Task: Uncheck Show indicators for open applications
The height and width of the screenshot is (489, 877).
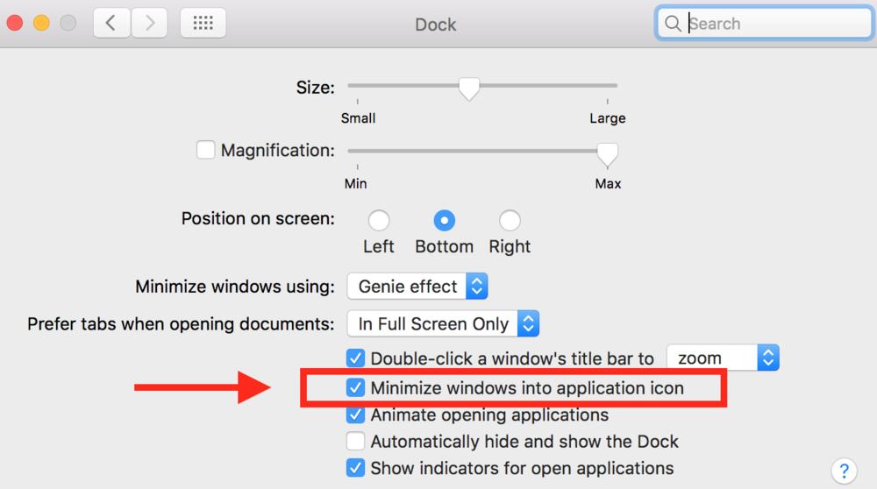Action: 356,468
